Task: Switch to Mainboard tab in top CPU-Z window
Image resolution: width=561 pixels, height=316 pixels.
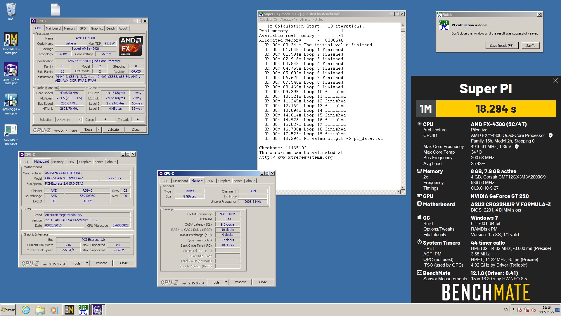Action: 53,28
